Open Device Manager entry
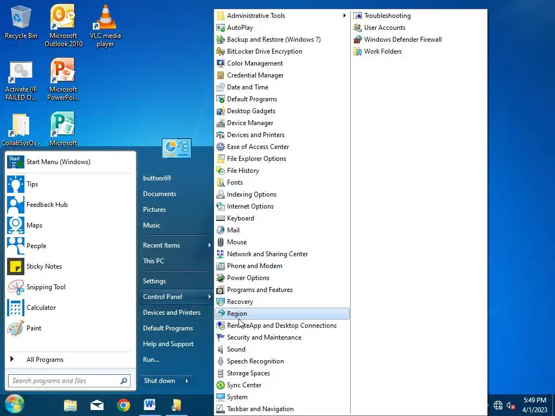The width and height of the screenshot is (555, 416). 282,123
